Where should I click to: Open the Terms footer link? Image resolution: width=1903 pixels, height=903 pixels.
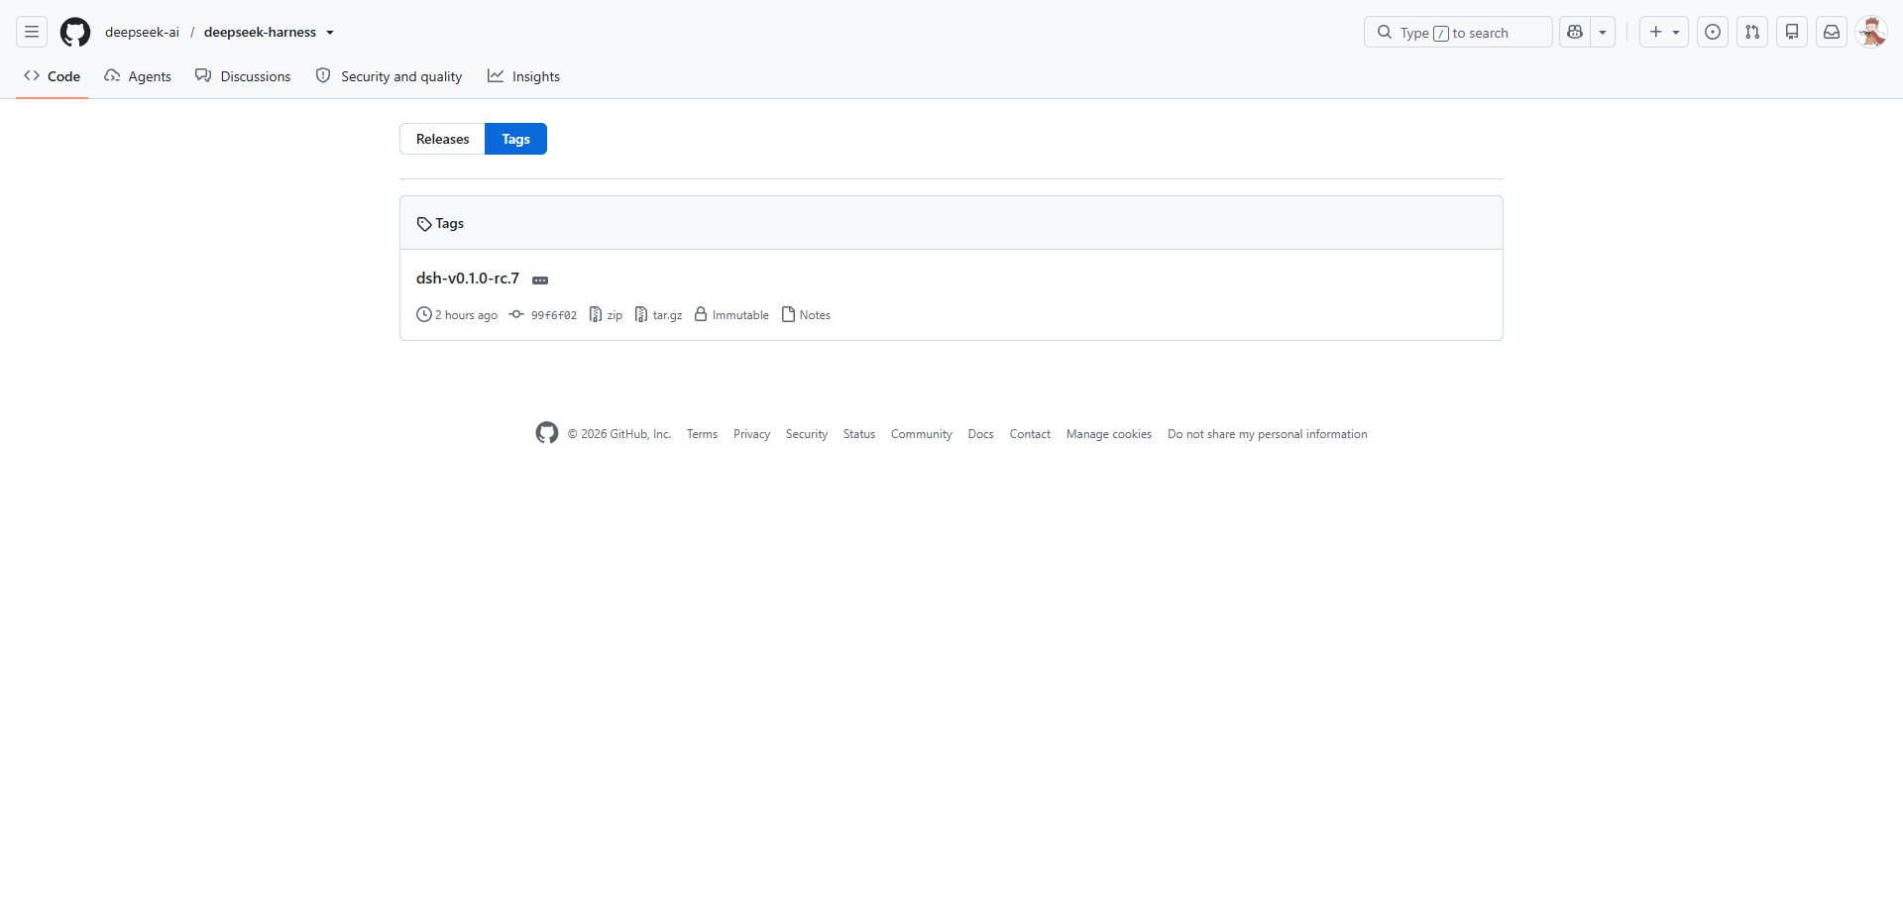point(702,434)
